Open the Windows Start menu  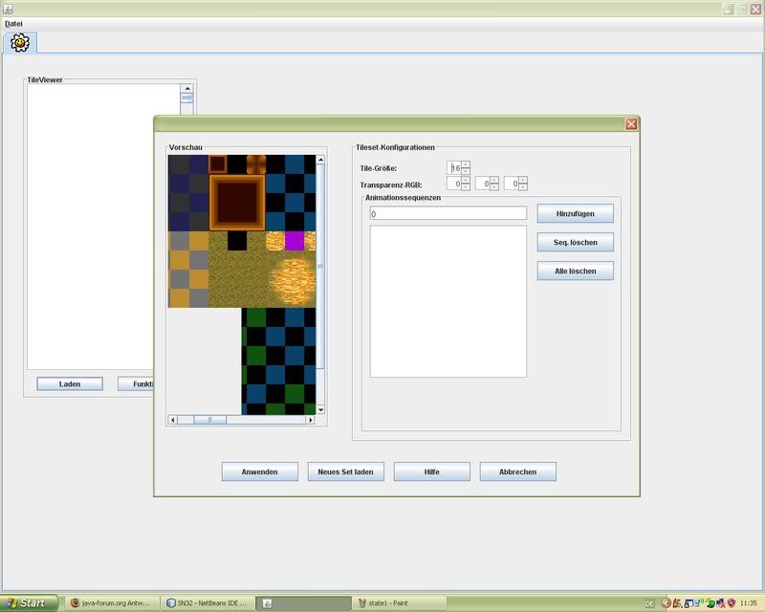pos(28,603)
